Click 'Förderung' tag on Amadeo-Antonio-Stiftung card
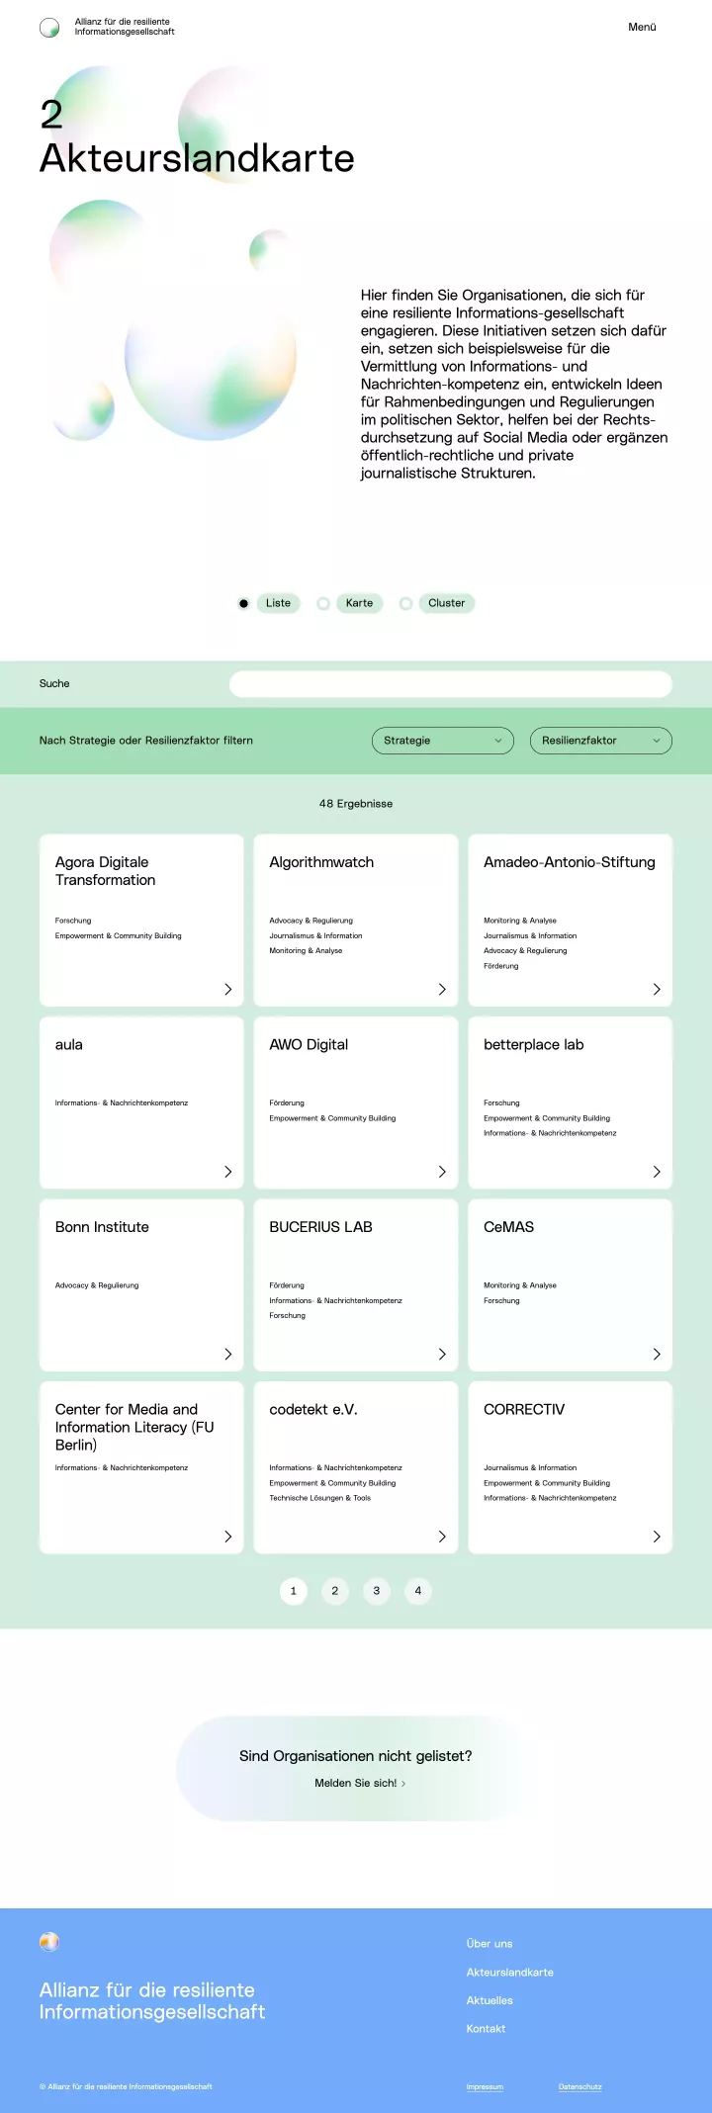 (x=501, y=966)
